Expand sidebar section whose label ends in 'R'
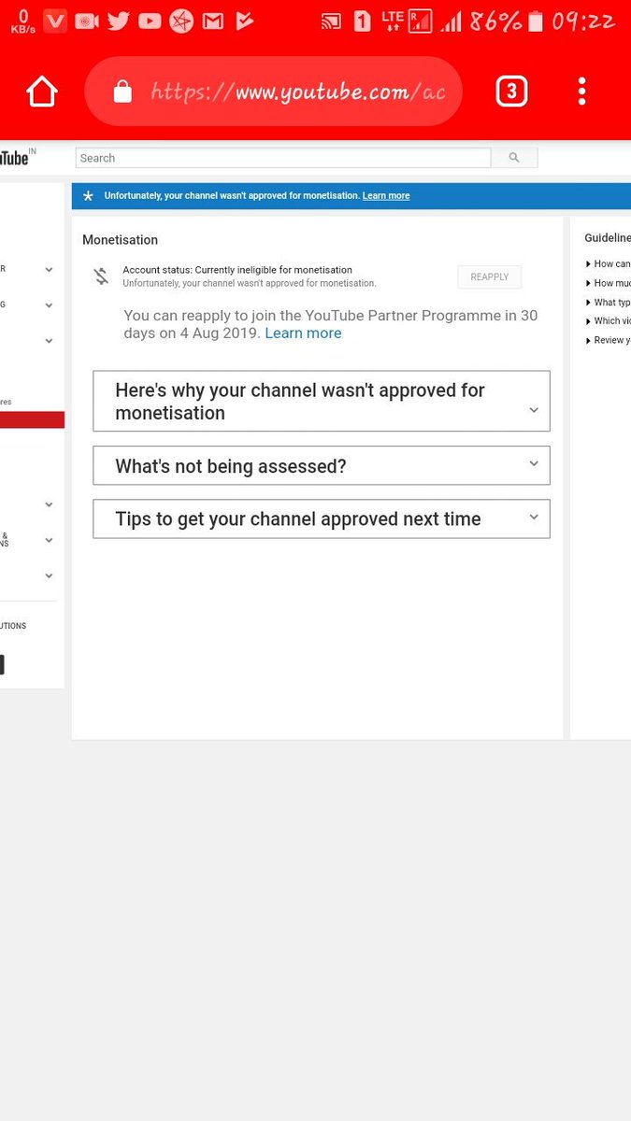 click(49, 269)
